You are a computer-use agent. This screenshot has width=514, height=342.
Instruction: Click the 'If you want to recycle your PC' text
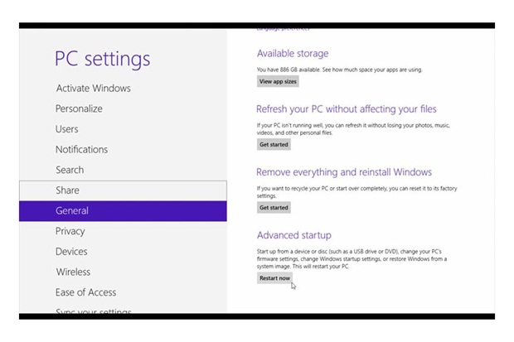(356, 192)
